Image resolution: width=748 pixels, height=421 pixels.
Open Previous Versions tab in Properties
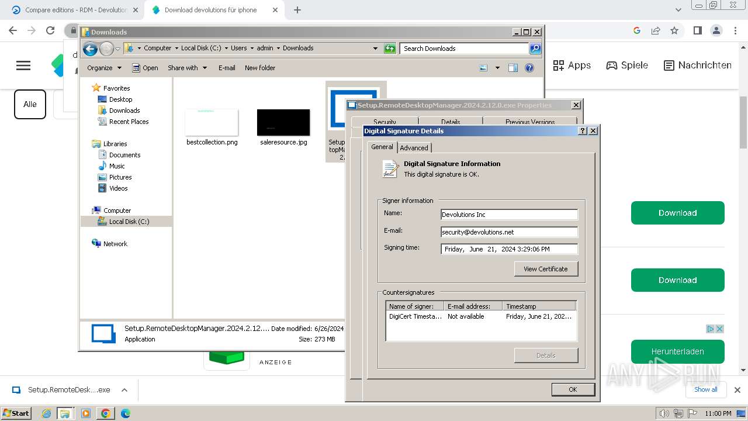click(530, 122)
